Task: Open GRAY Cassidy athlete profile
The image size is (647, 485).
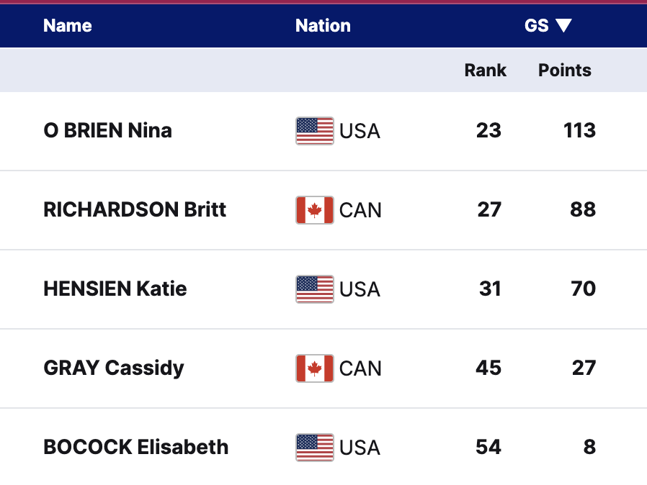Action: pyautogui.click(x=114, y=368)
